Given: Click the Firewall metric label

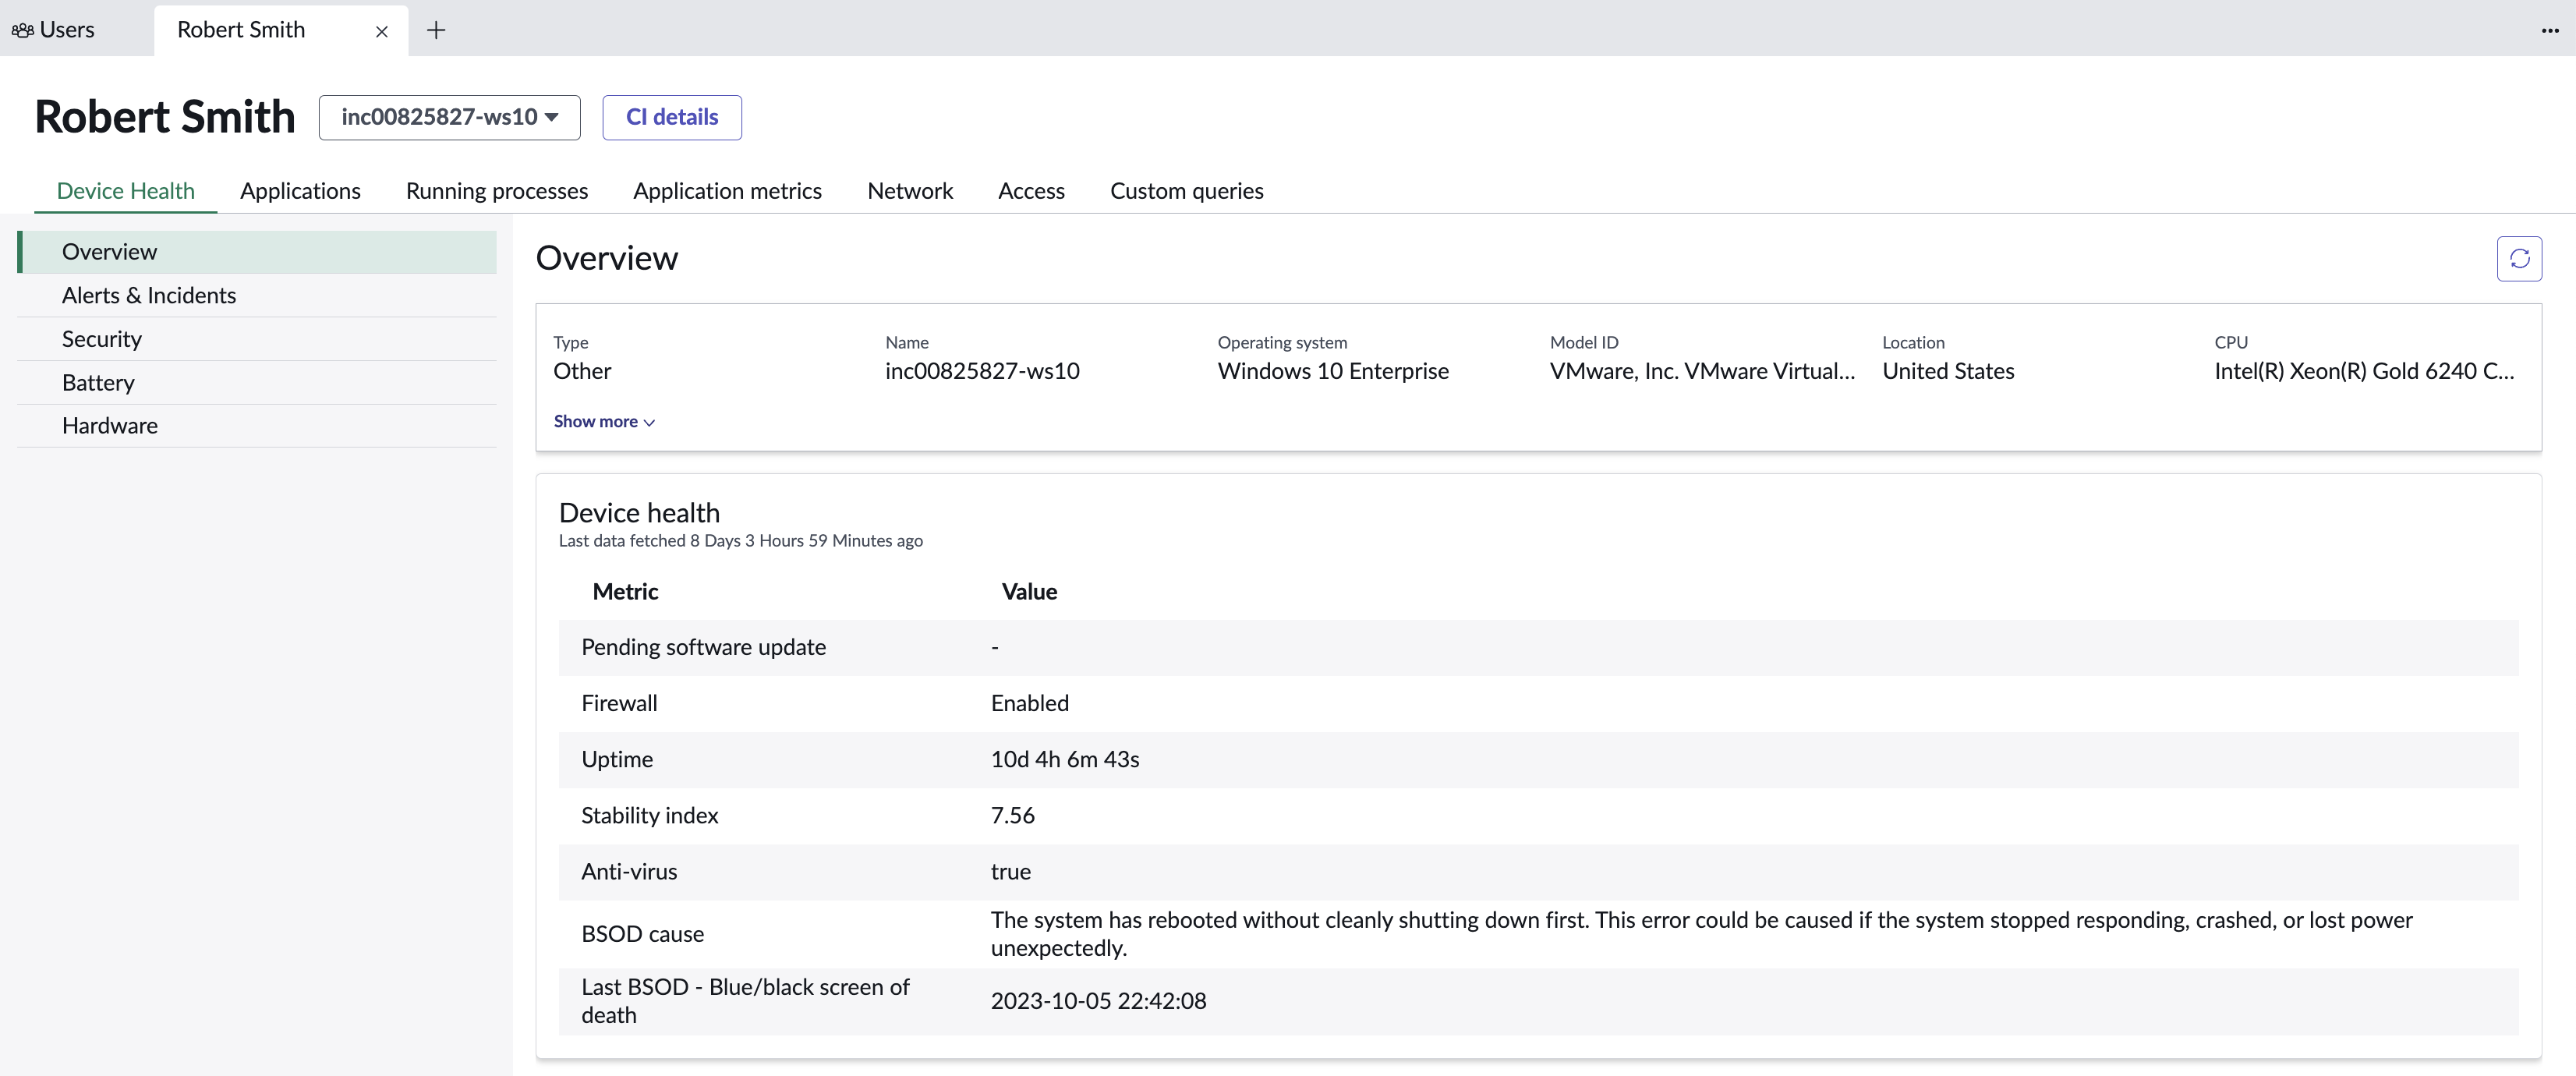Looking at the screenshot, I should 619,703.
